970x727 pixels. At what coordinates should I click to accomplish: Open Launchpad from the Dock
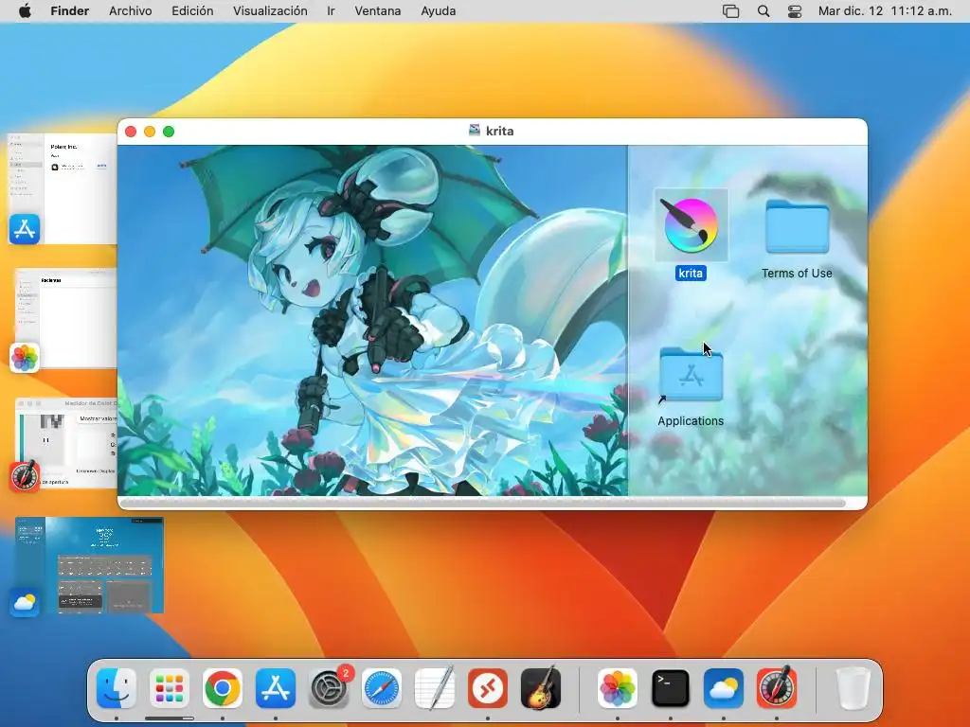coord(170,688)
